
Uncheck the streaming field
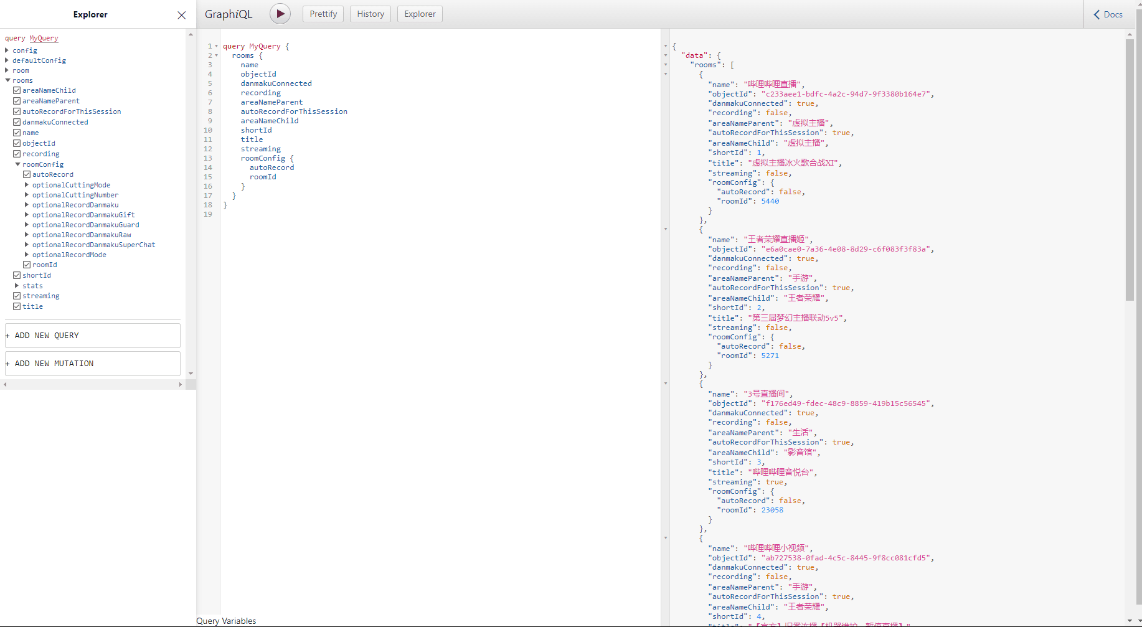coord(17,296)
